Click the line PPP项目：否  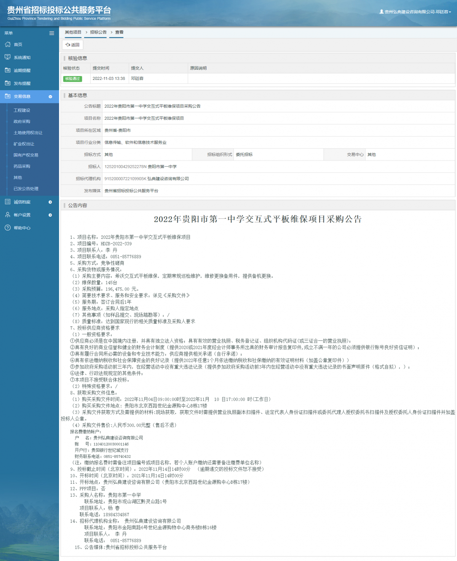[88, 489]
